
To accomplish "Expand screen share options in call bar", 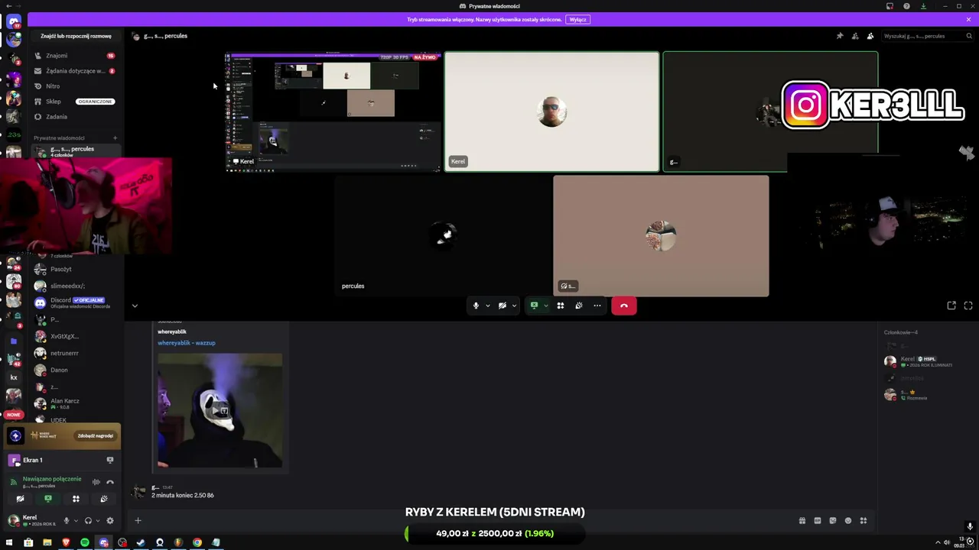I will 545,306.
